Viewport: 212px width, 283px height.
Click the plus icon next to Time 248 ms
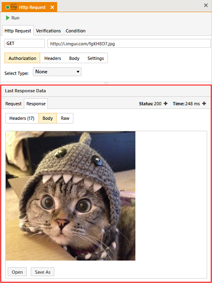[x=204, y=104]
